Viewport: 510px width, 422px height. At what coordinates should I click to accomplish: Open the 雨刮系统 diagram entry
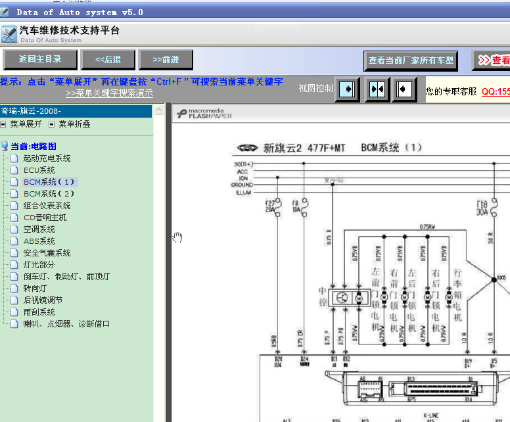click(x=39, y=312)
